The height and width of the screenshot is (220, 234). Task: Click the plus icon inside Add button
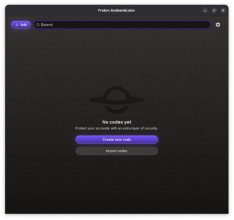tap(17, 25)
